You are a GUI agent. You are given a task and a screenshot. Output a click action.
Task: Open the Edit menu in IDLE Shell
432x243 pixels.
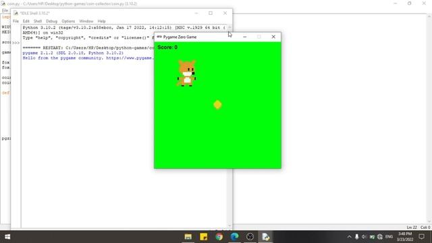point(26,21)
